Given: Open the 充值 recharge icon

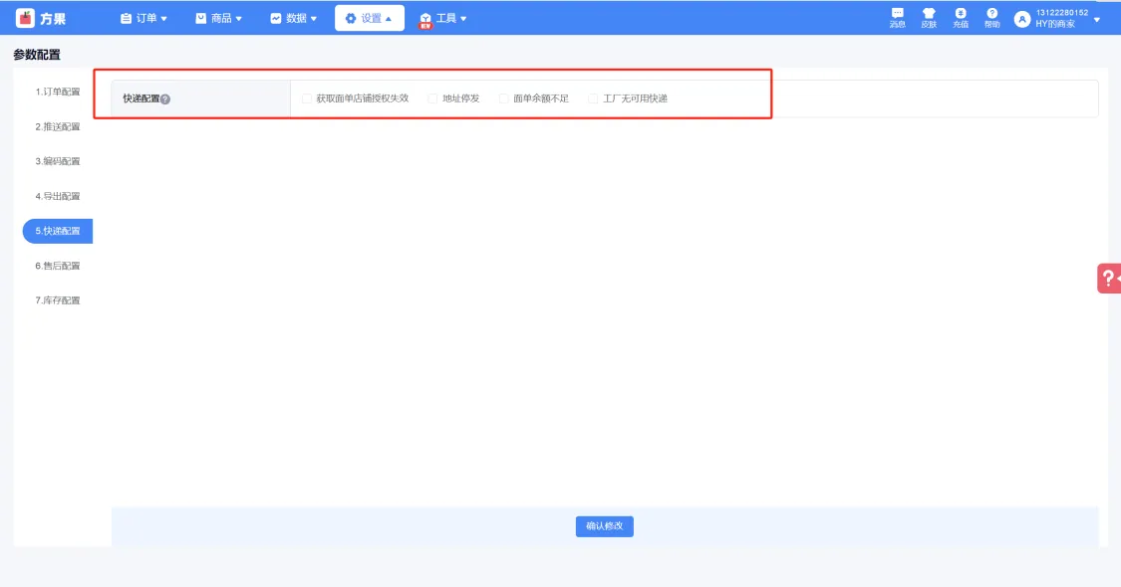Looking at the screenshot, I should 961,14.
